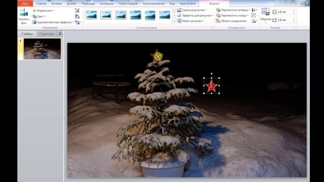Screen dimensions: 324x182
Task: Click the Align objects icon
Action: coord(254,10)
